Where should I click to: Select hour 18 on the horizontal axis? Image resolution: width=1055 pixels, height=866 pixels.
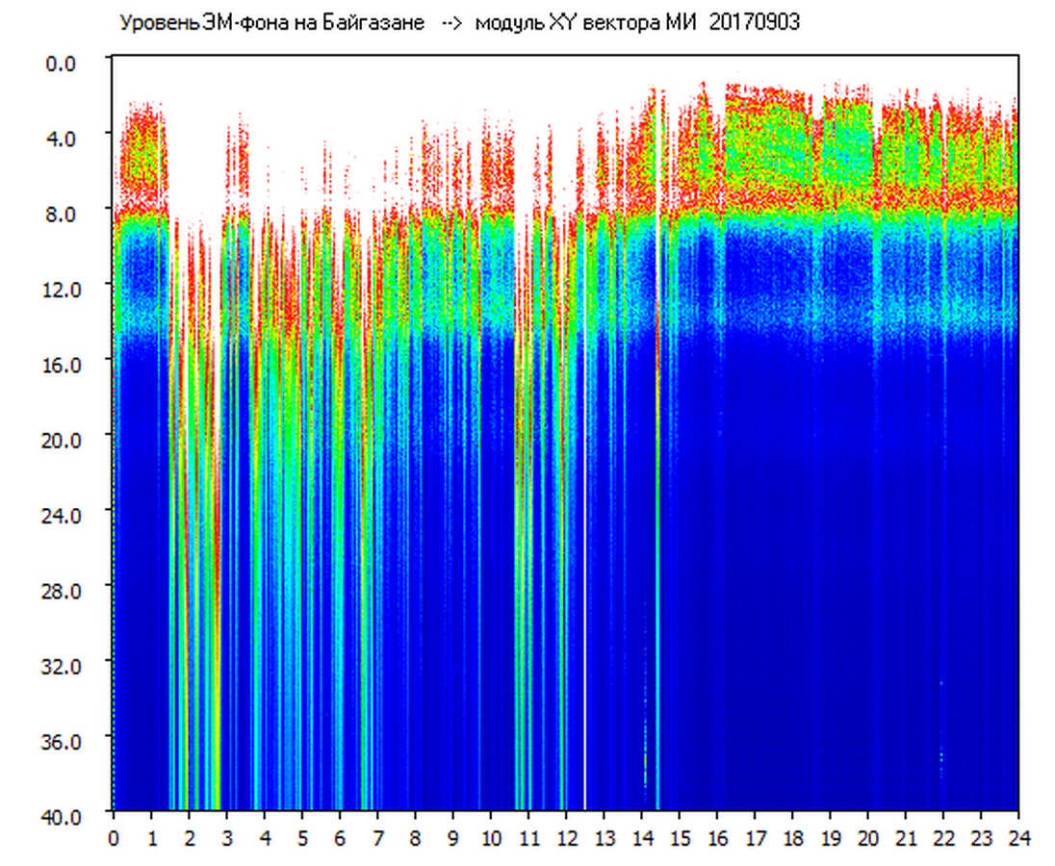click(792, 838)
